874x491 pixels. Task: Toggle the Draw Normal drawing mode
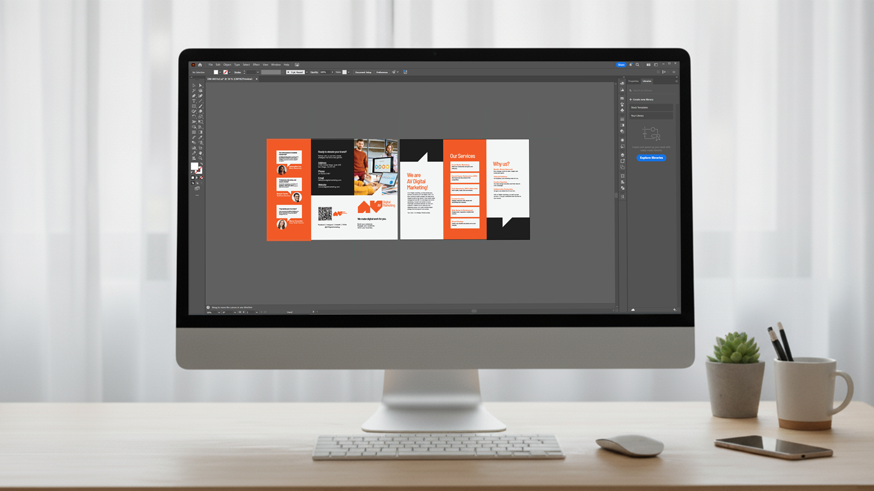[x=193, y=183]
